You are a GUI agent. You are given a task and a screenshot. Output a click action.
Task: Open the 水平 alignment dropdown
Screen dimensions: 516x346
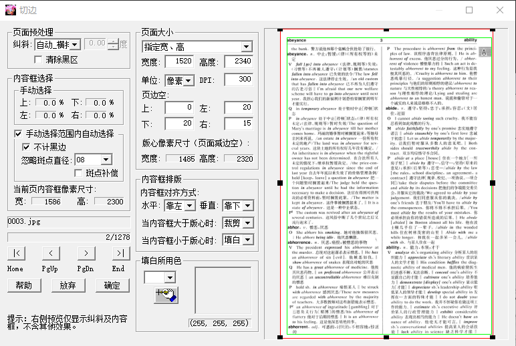pos(190,206)
